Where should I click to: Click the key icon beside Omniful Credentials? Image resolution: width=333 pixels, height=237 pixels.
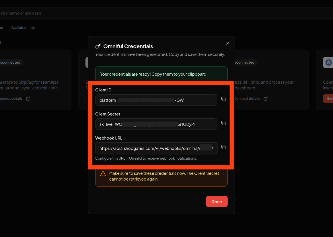coord(98,46)
